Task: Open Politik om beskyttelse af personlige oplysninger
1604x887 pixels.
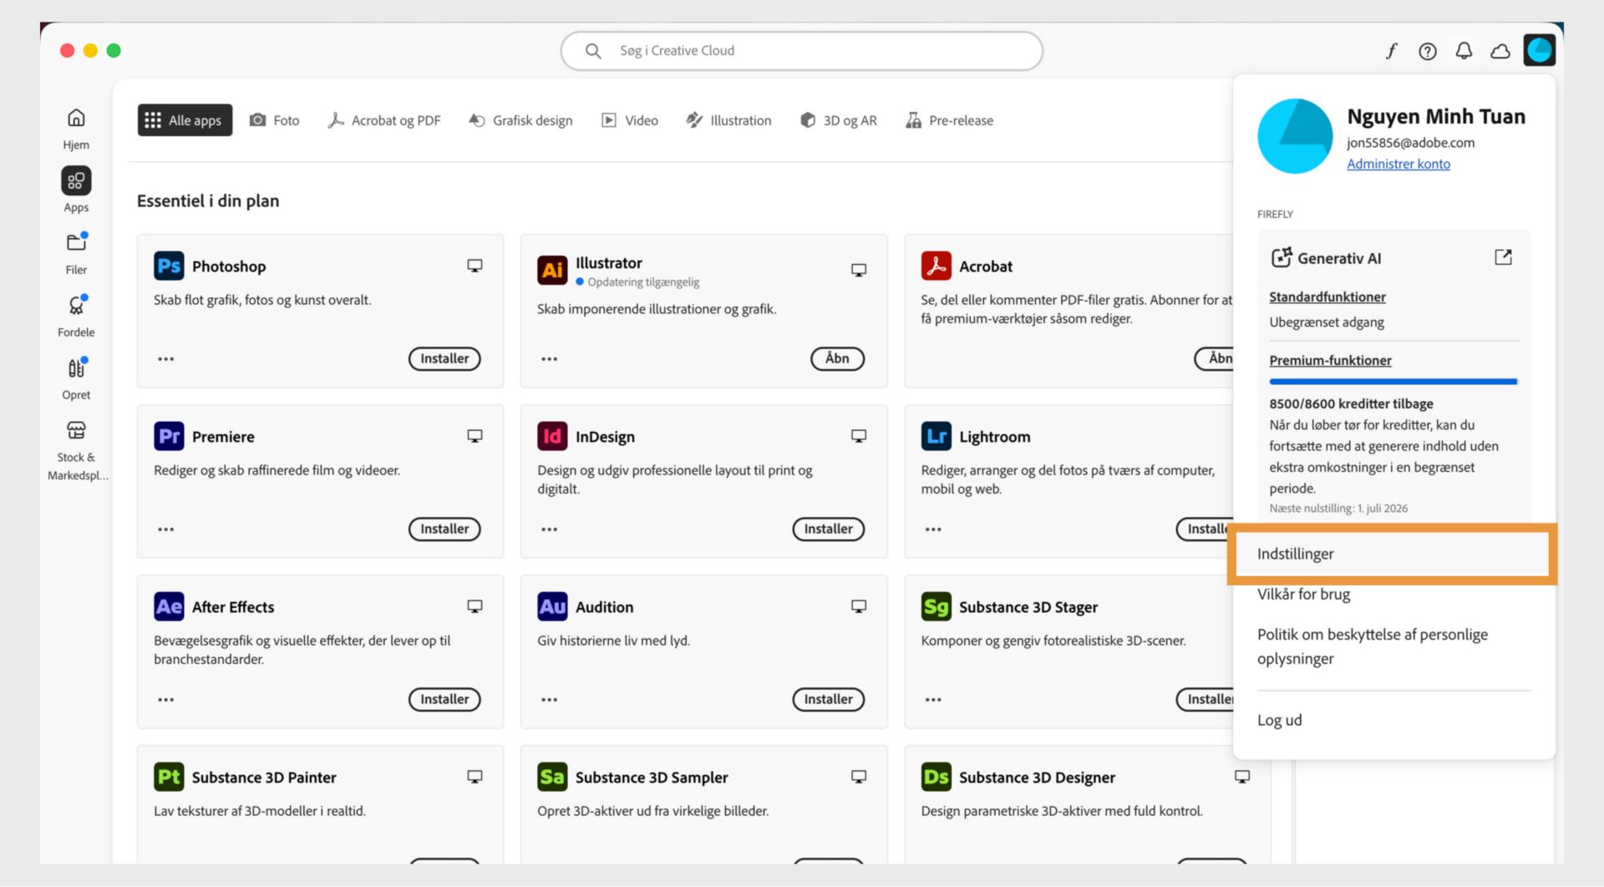Action: [x=1373, y=646]
